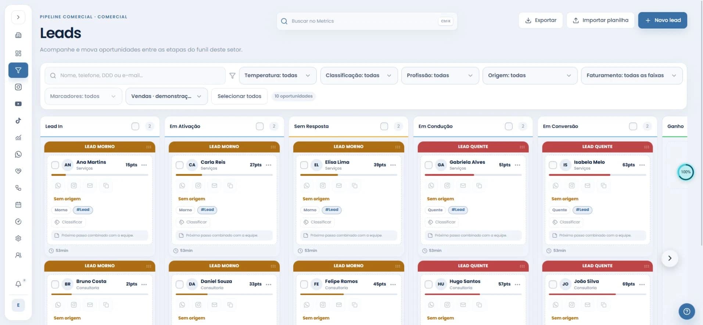Open the users icon in the sidebar
Image resolution: width=703 pixels, height=325 pixels.
coord(18,255)
